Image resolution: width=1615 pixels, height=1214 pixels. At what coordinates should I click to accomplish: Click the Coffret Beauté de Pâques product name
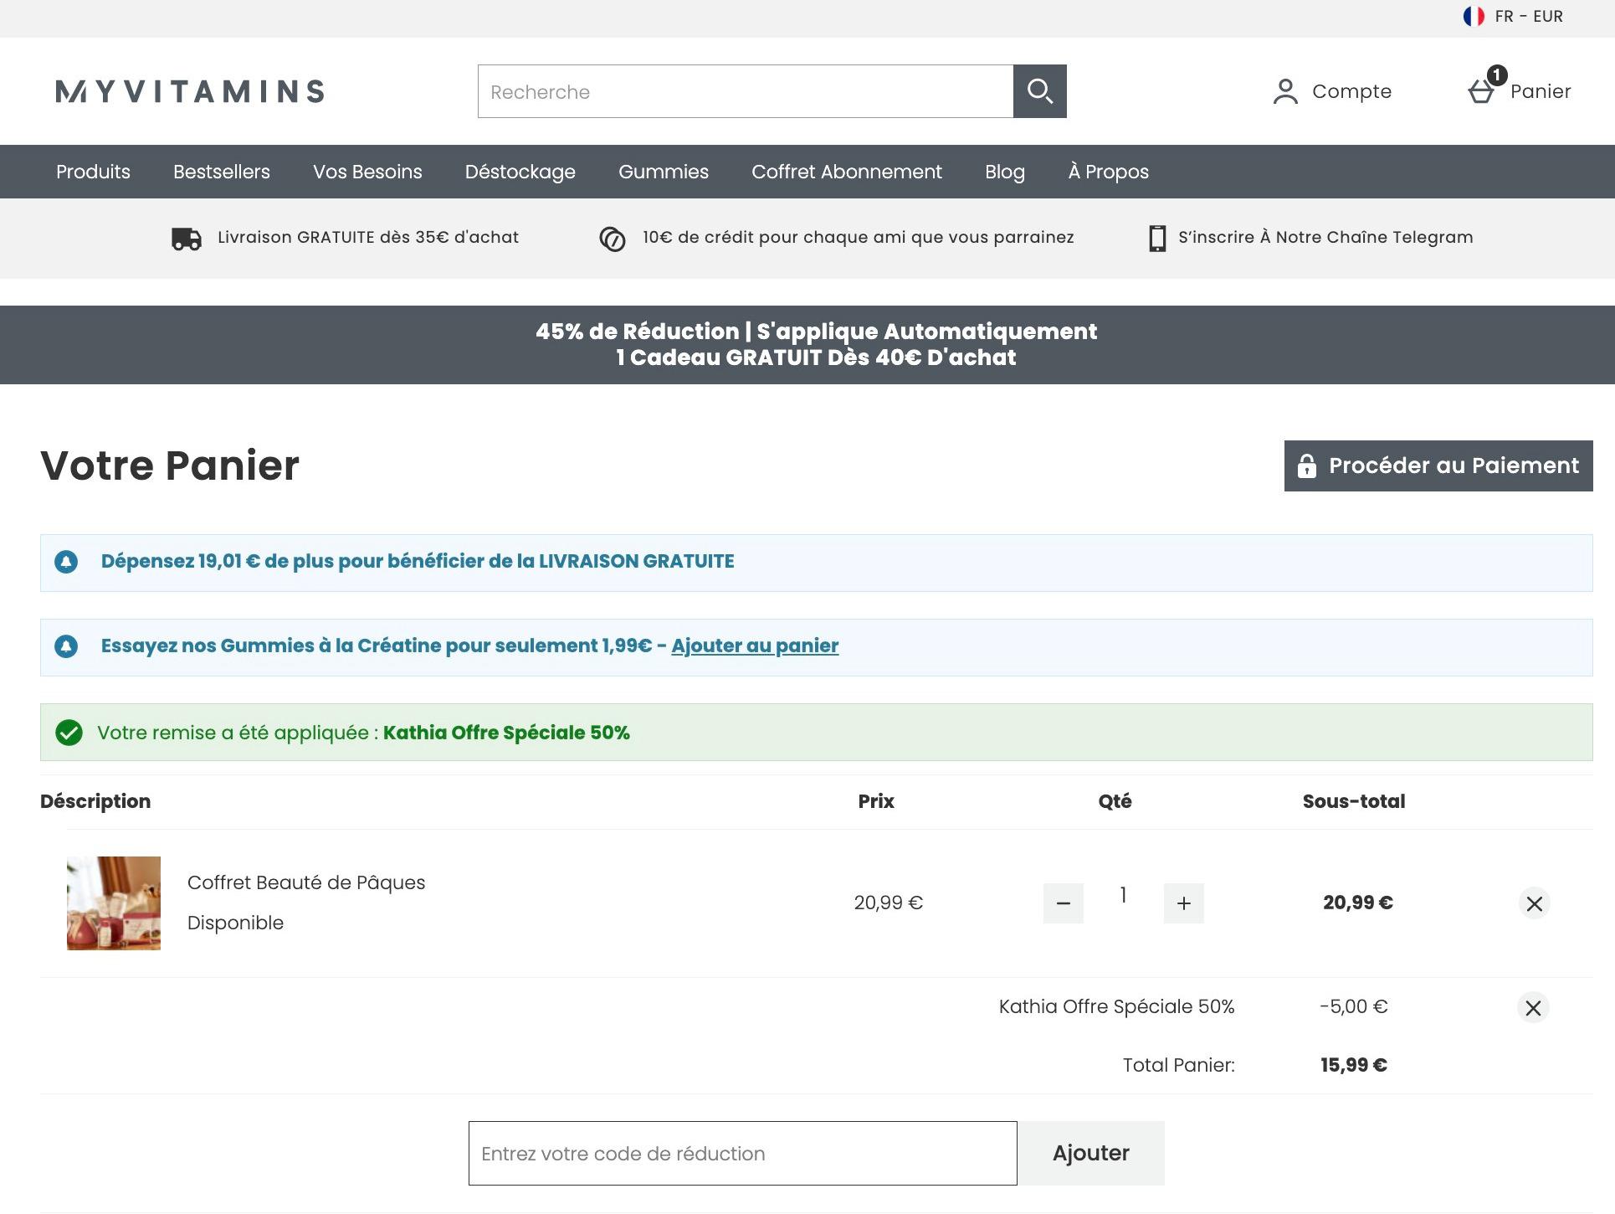306,882
